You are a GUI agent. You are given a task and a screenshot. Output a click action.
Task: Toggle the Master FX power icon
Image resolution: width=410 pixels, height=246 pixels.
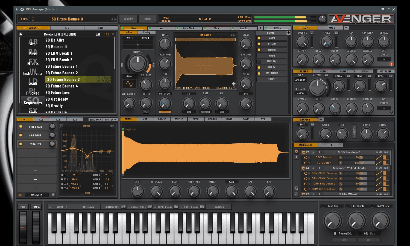20,195
